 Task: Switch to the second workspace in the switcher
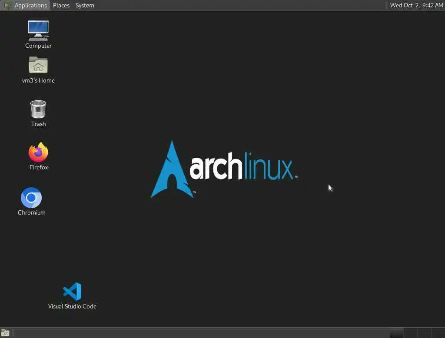[410, 333]
